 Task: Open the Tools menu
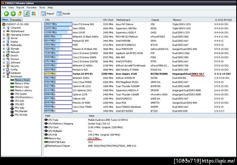click(42, 7)
